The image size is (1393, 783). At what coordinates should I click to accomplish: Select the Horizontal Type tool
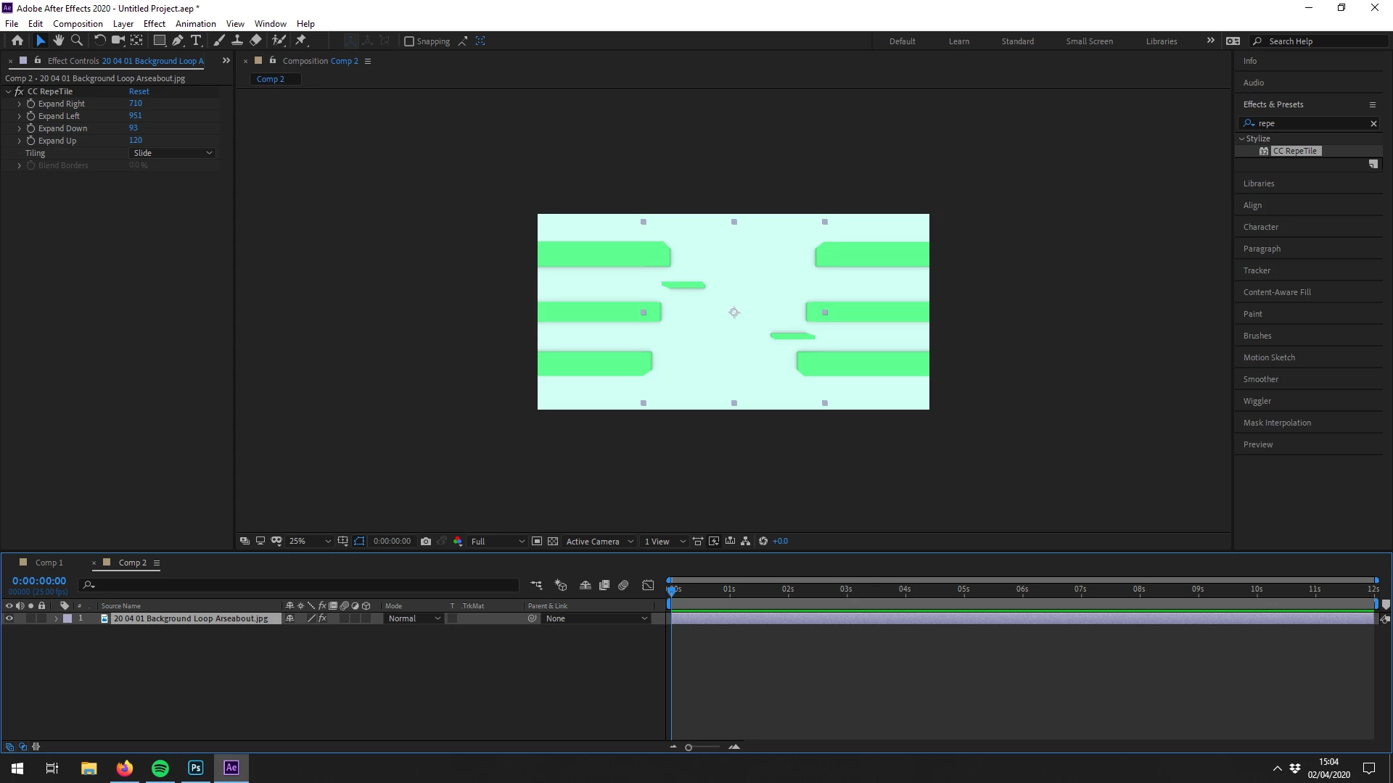click(195, 41)
